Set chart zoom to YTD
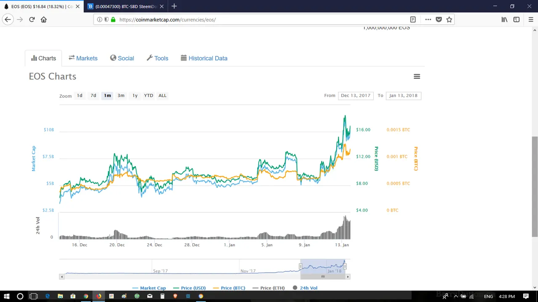 tap(148, 96)
